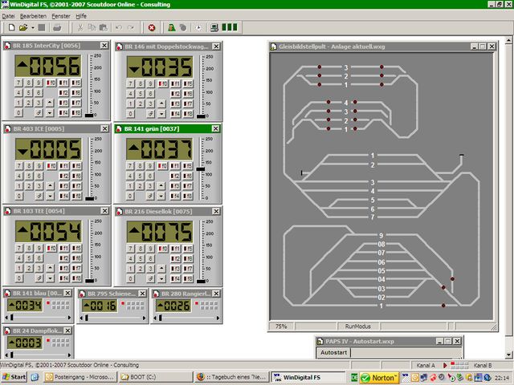Click the scissors cut toolbar icon
The height and width of the screenshot is (385, 514).
[x=80, y=27]
